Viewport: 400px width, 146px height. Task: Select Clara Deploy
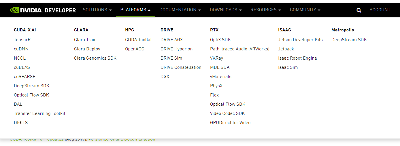pyautogui.click(x=87, y=49)
